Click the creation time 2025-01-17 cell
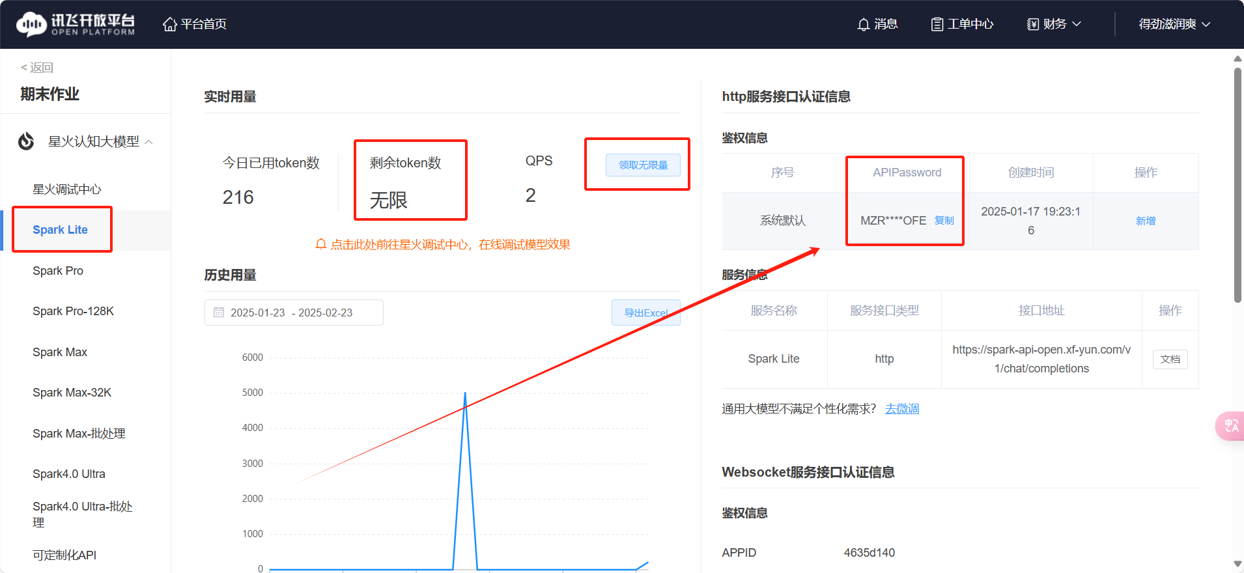 (1031, 221)
